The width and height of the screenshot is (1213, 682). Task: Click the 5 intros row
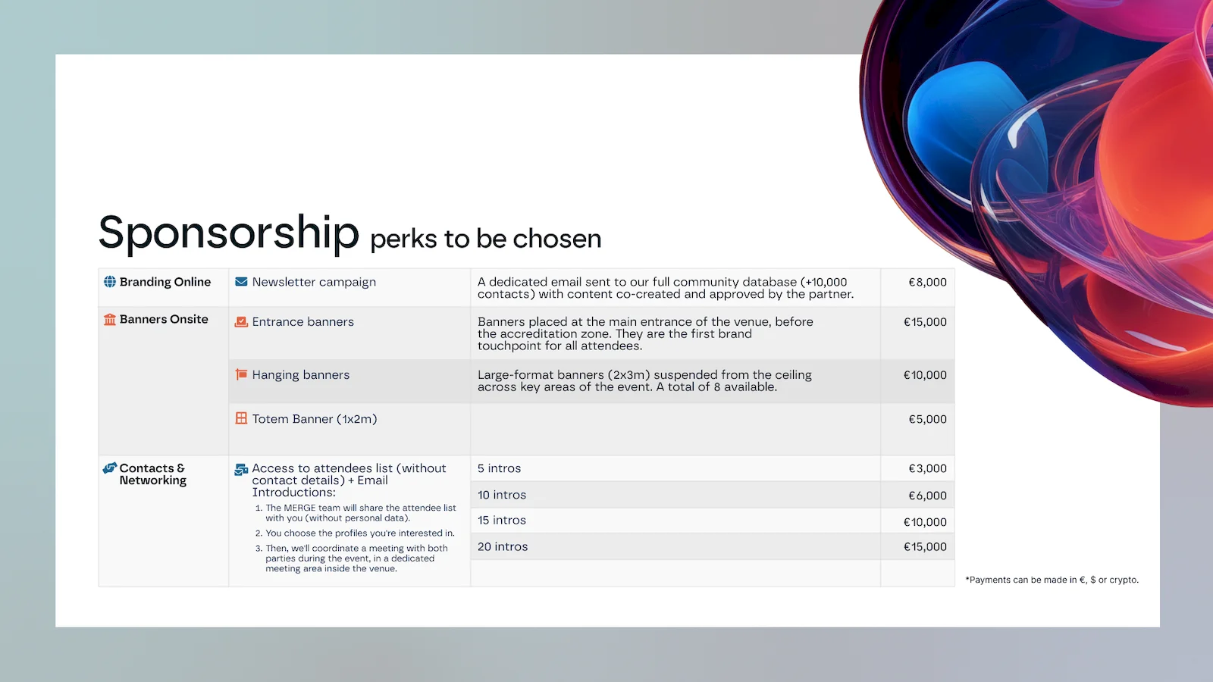500,468
